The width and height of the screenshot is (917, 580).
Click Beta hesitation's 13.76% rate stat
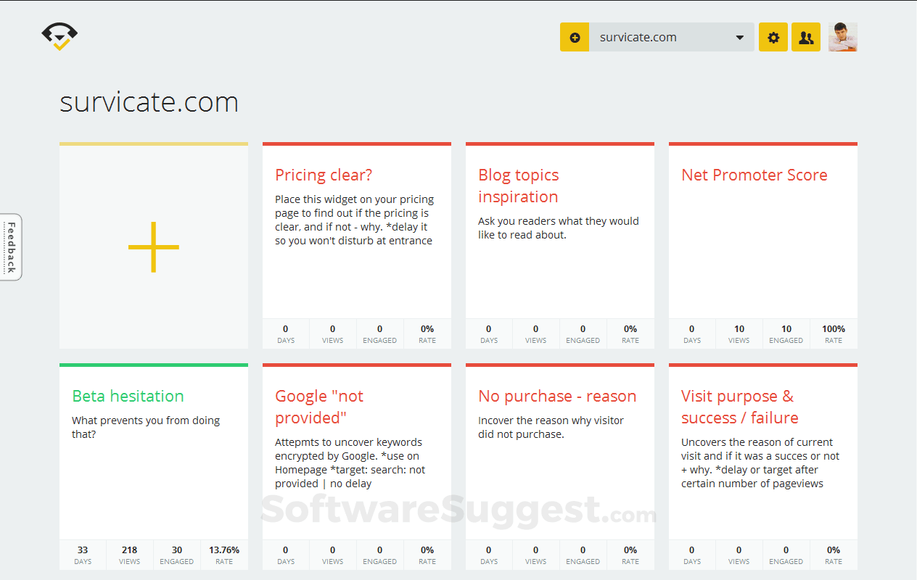pos(224,555)
